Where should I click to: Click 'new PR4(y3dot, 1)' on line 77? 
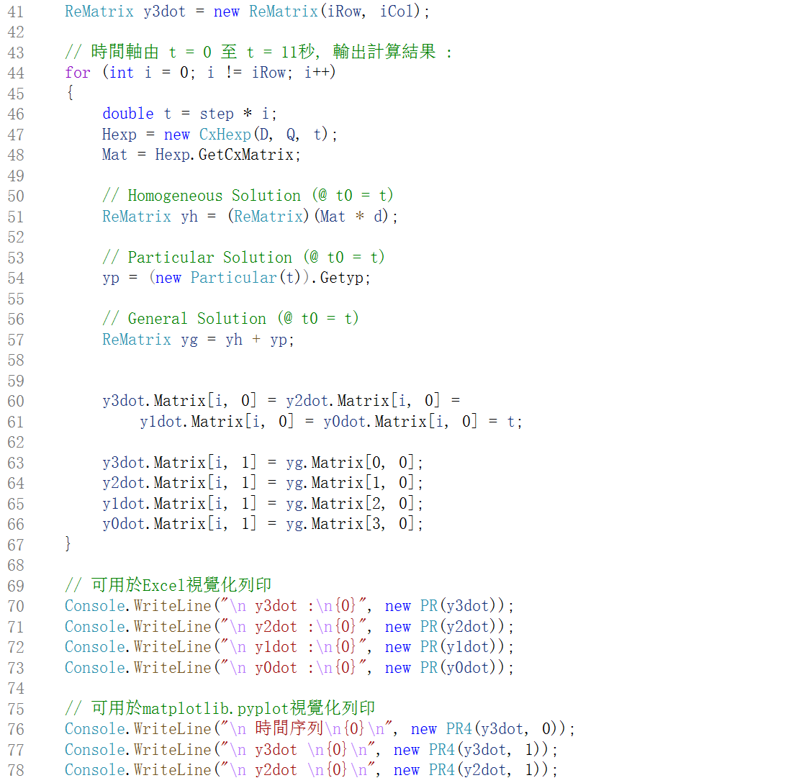[x=470, y=749]
